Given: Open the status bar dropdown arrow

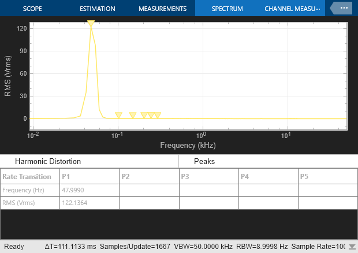Looking at the screenshot, I should pos(352,247).
